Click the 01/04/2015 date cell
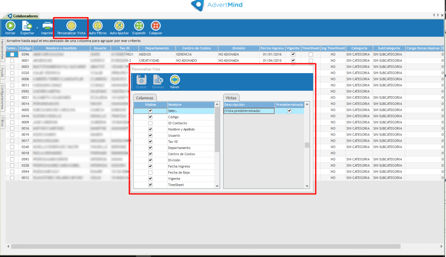The width and height of the screenshot is (446, 257). pyautogui.click(x=272, y=60)
